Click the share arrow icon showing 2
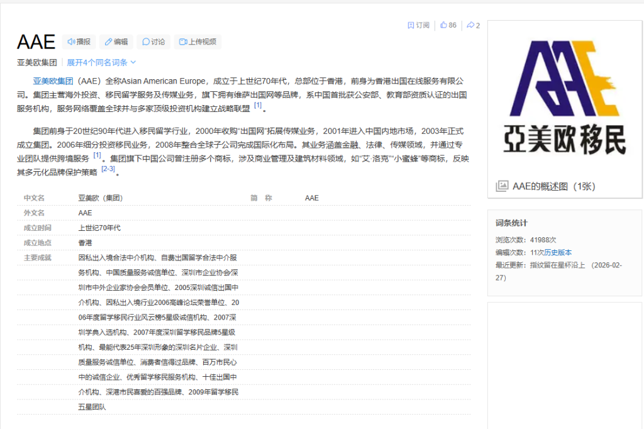 coord(470,26)
